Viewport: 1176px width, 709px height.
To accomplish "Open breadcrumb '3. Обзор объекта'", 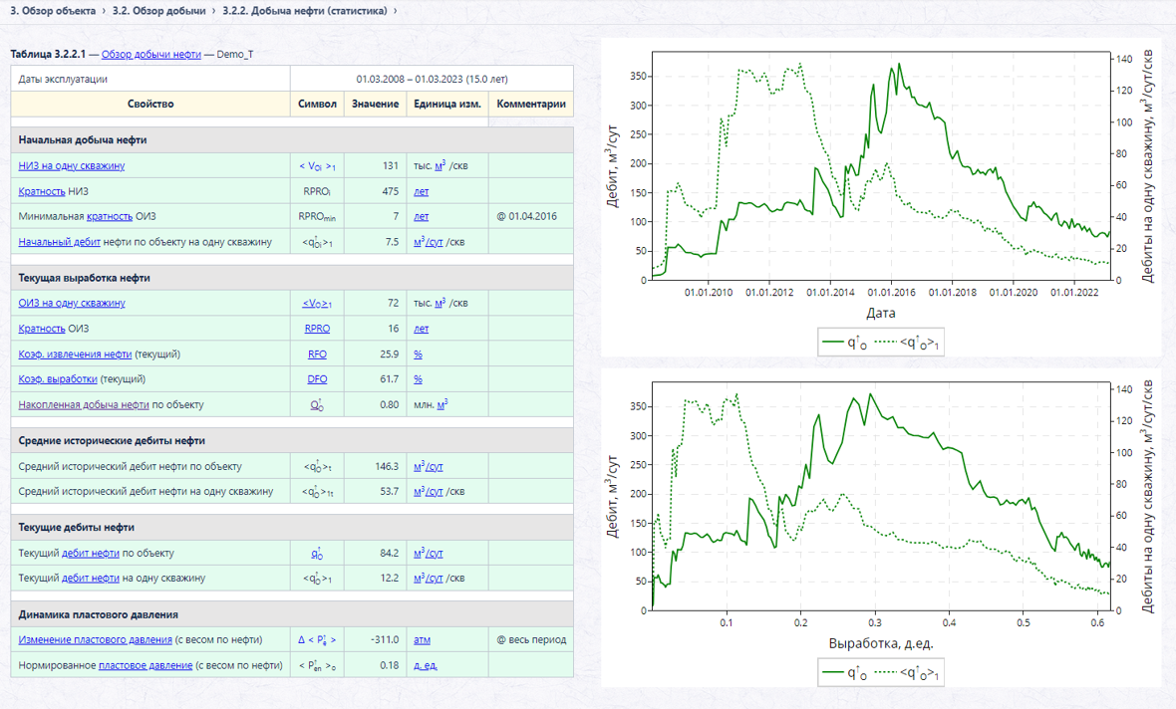I will tap(53, 11).
